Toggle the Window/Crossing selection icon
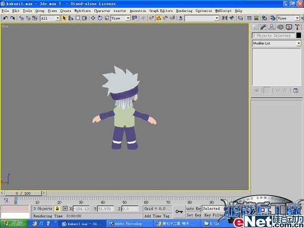 coord(84,18)
